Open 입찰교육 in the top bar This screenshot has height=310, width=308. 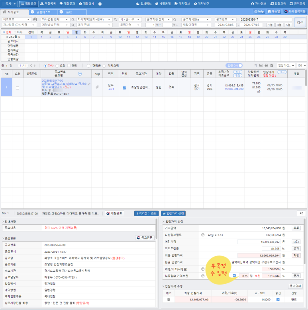[x=278, y=4]
